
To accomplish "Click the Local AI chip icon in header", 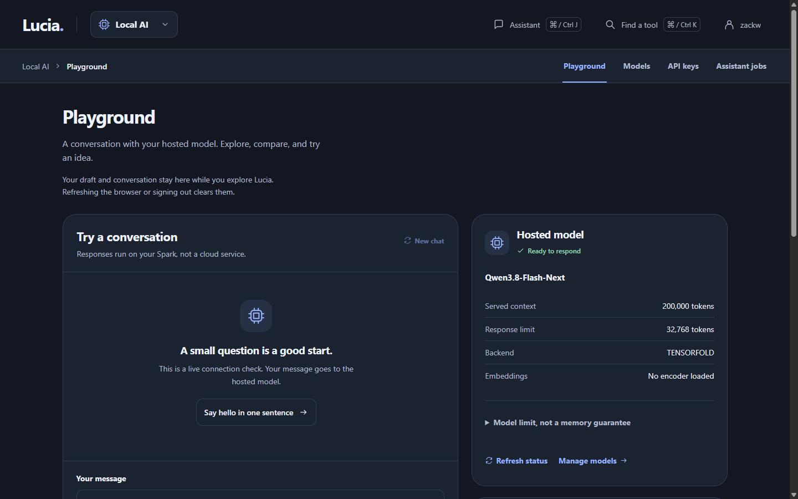I will coord(104,24).
